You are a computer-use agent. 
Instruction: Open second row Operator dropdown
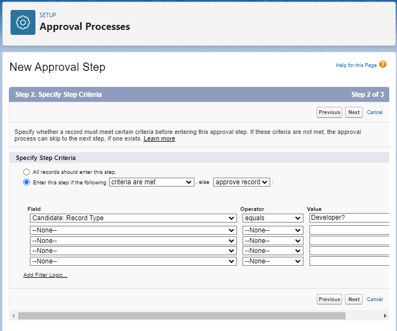click(x=272, y=230)
